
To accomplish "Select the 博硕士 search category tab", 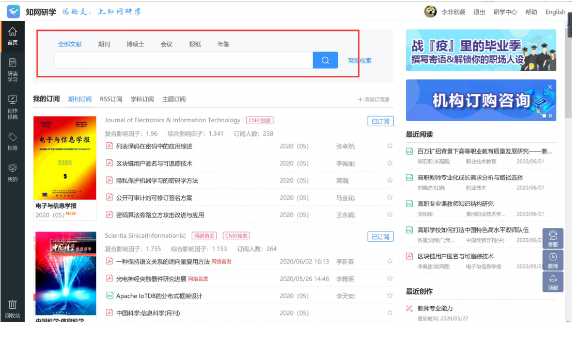I will [x=135, y=44].
